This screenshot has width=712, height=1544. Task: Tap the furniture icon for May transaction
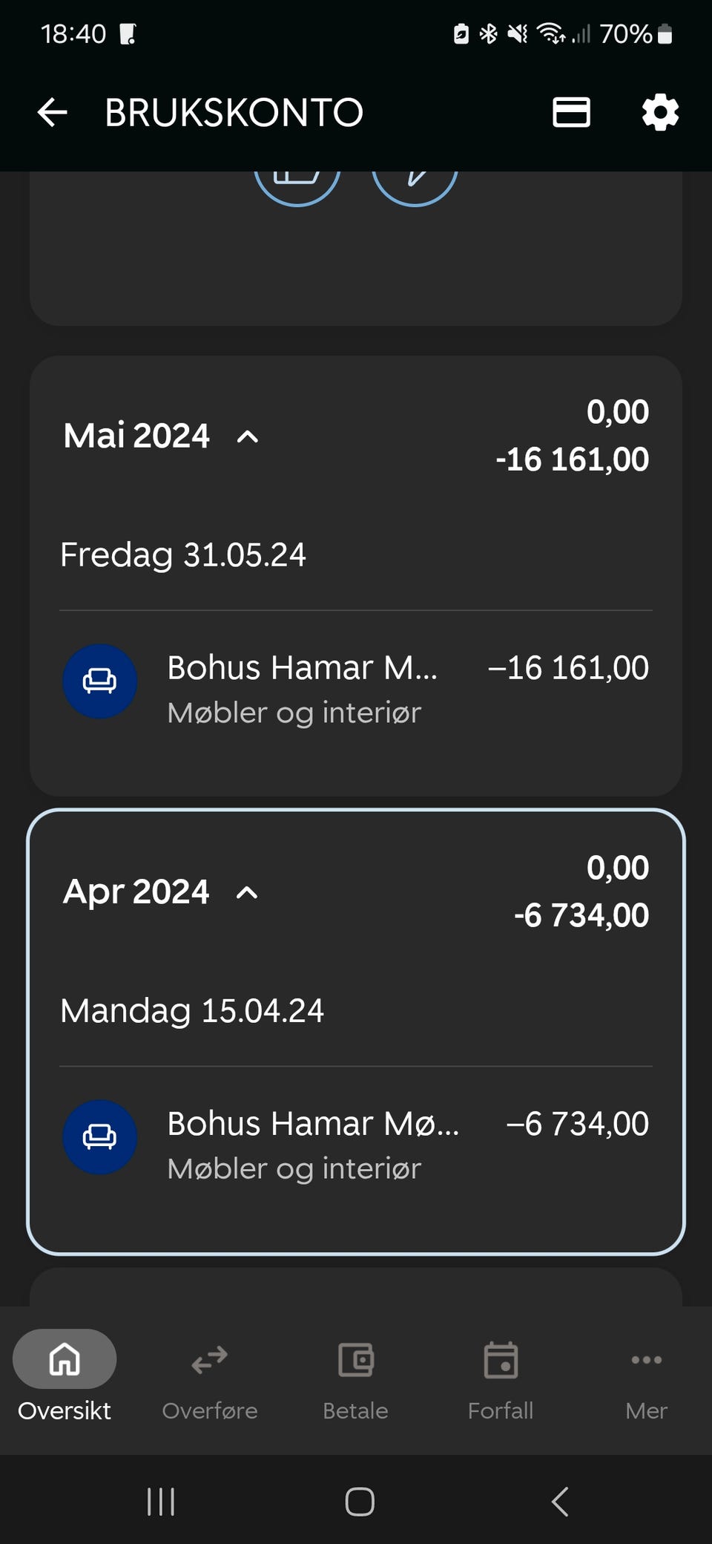tap(99, 681)
